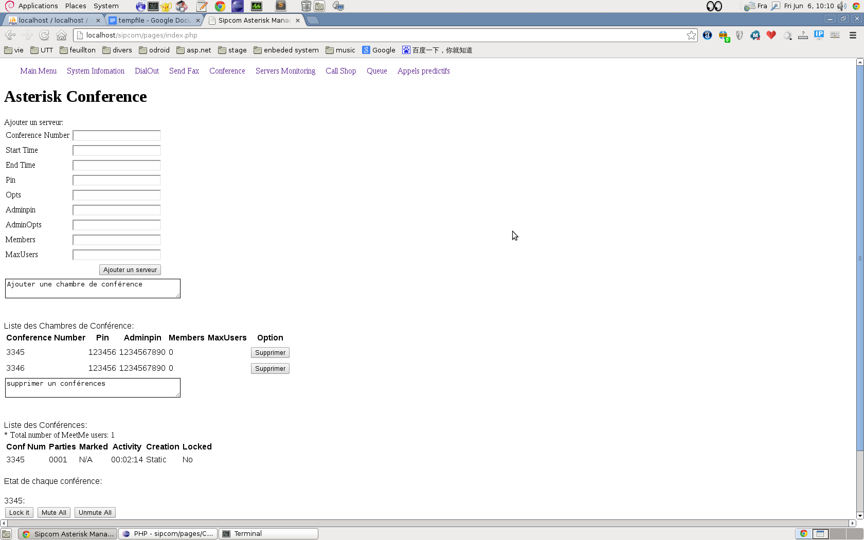
Task: Open the enbeded system bookmark folder
Action: coord(286,50)
